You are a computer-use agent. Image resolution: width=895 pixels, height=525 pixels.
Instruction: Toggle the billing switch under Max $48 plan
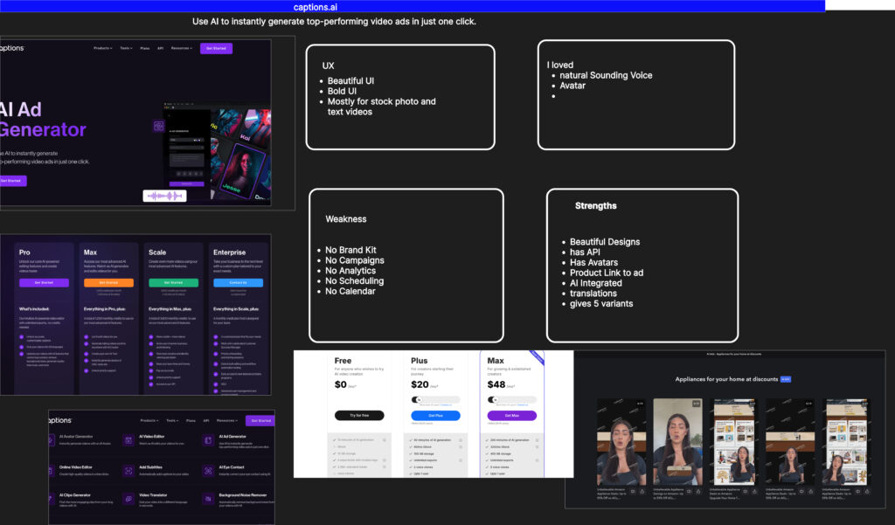[494, 399]
